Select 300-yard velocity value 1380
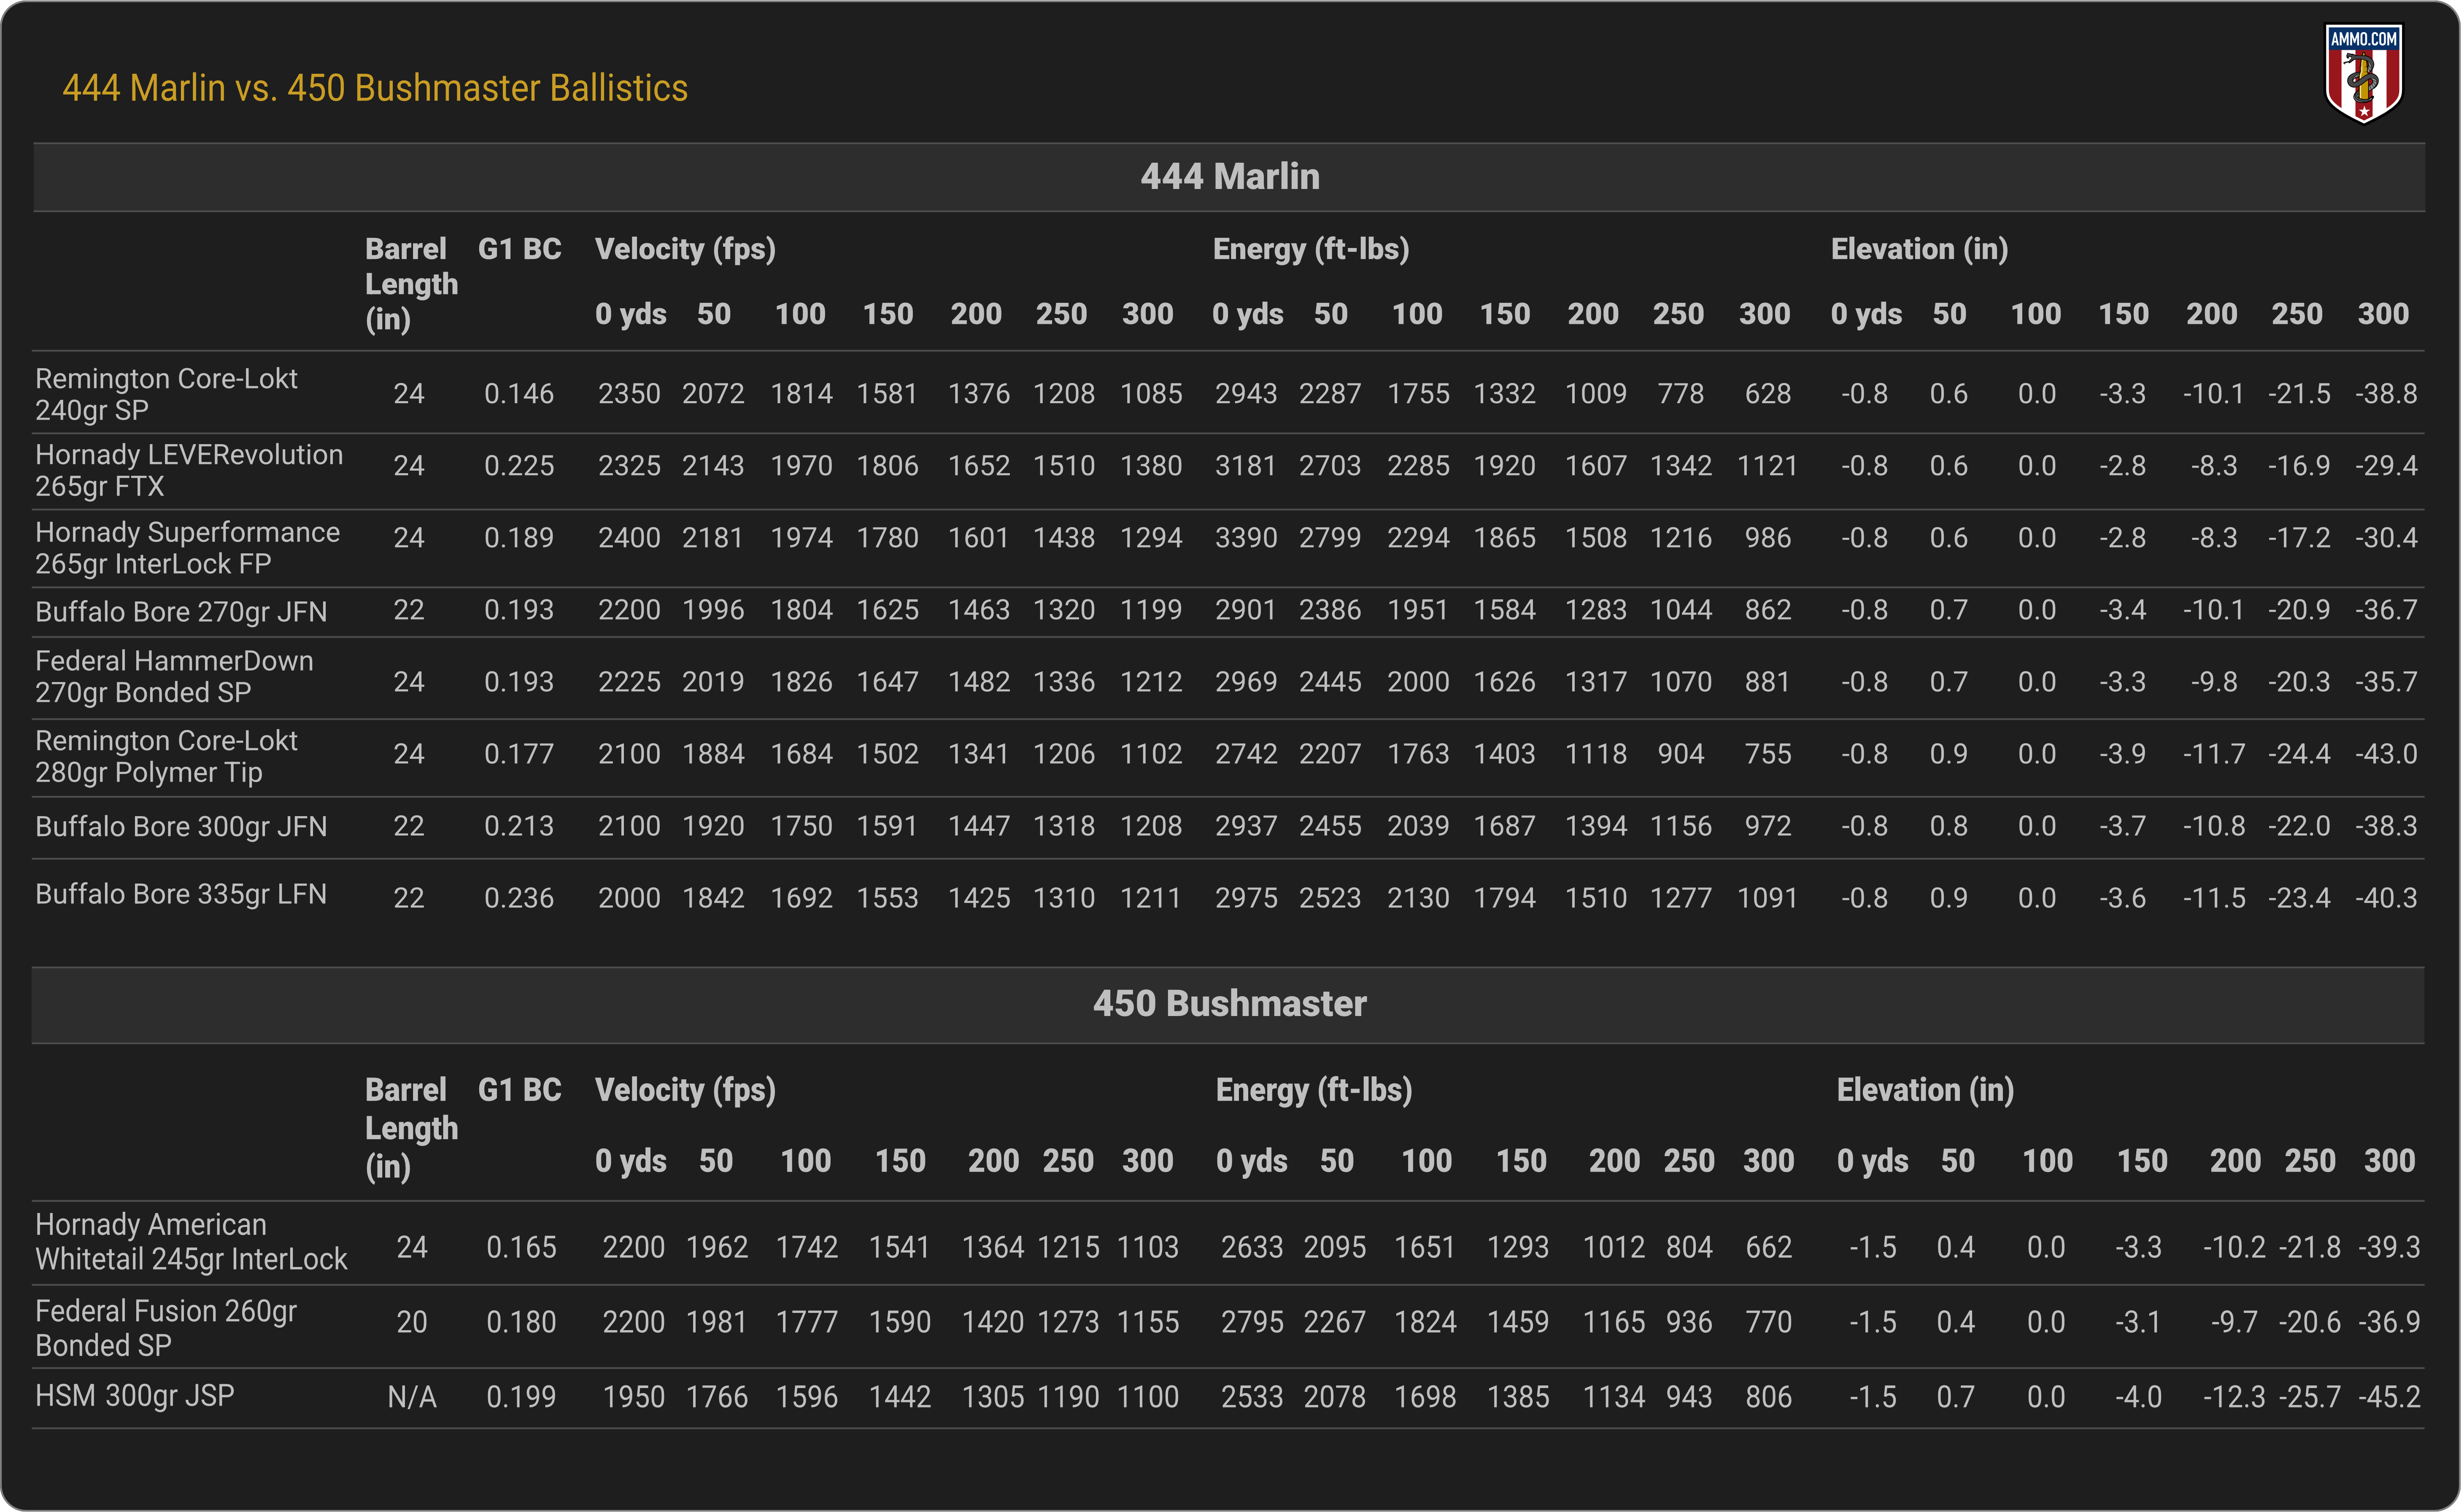This screenshot has width=2461, height=1512. click(x=1151, y=466)
